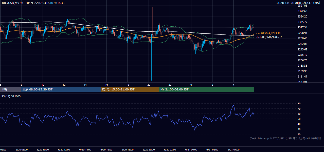Viewport: 324px width, 152px height.
Task: Select RSI scale value 60
Action: pos(299,114)
